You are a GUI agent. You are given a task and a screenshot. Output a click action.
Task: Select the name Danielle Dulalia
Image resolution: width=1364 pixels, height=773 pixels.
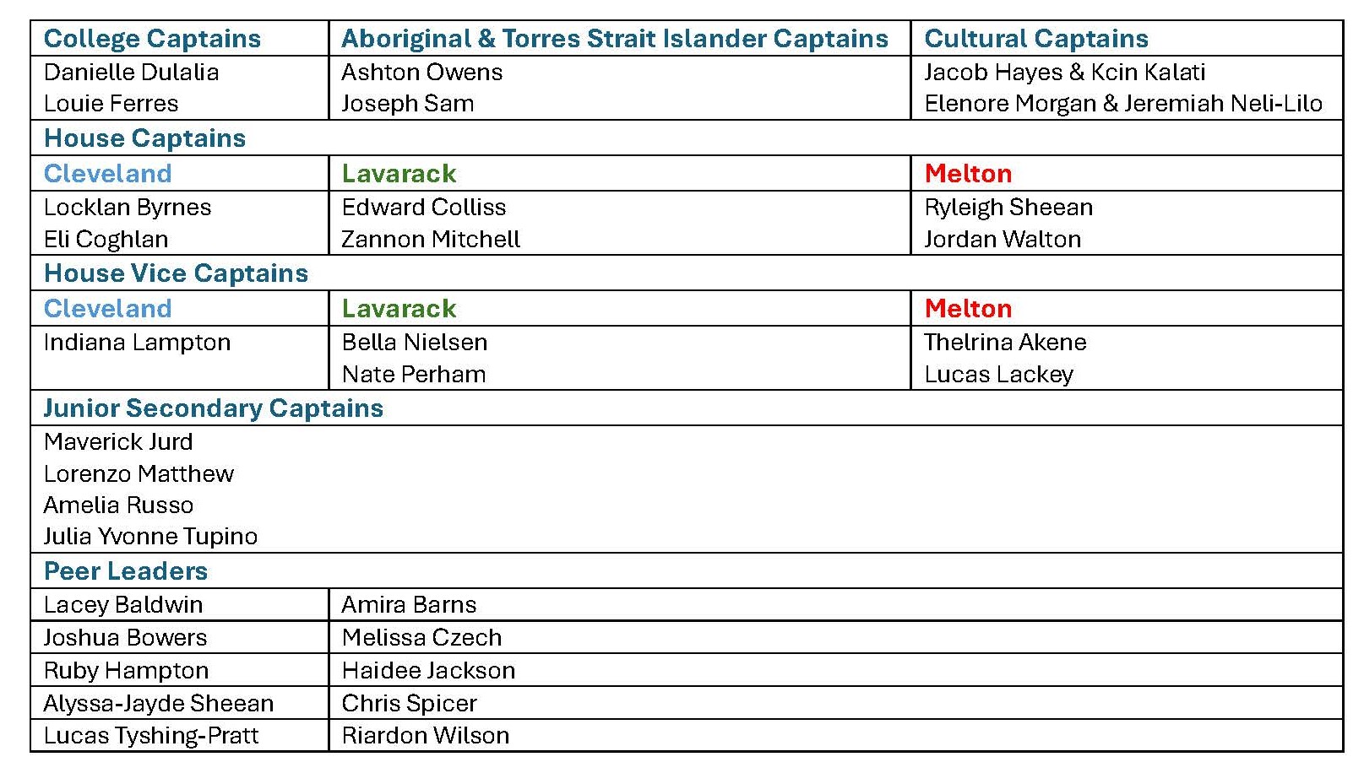pyautogui.click(x=131, y=73)
